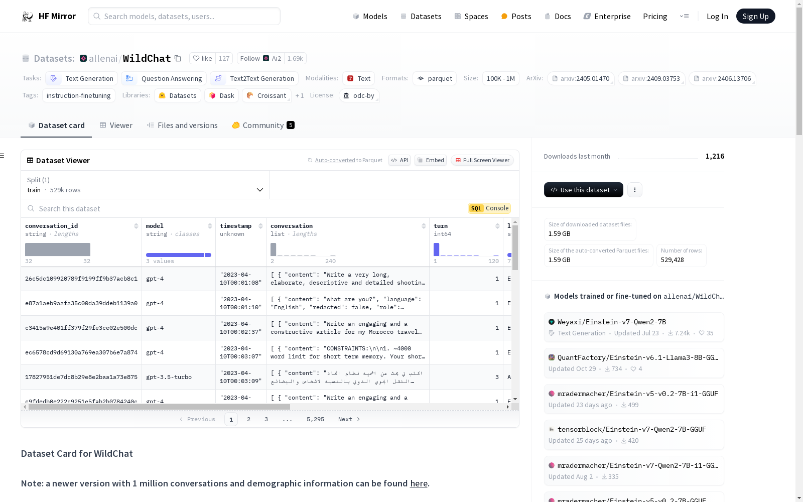Click the table's horizontal scrollbar
This screenshot has width=803, height=502.
point(159,407)
